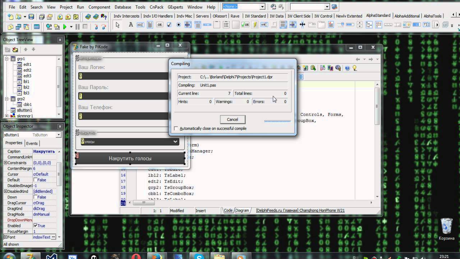Screen dimensions: 460x259
Task: Check "Automatically close on successful compile"
Action: (x=176, y=128)
